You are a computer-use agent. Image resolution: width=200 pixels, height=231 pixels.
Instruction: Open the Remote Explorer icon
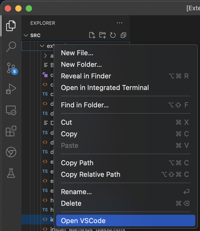pos(11,110)
